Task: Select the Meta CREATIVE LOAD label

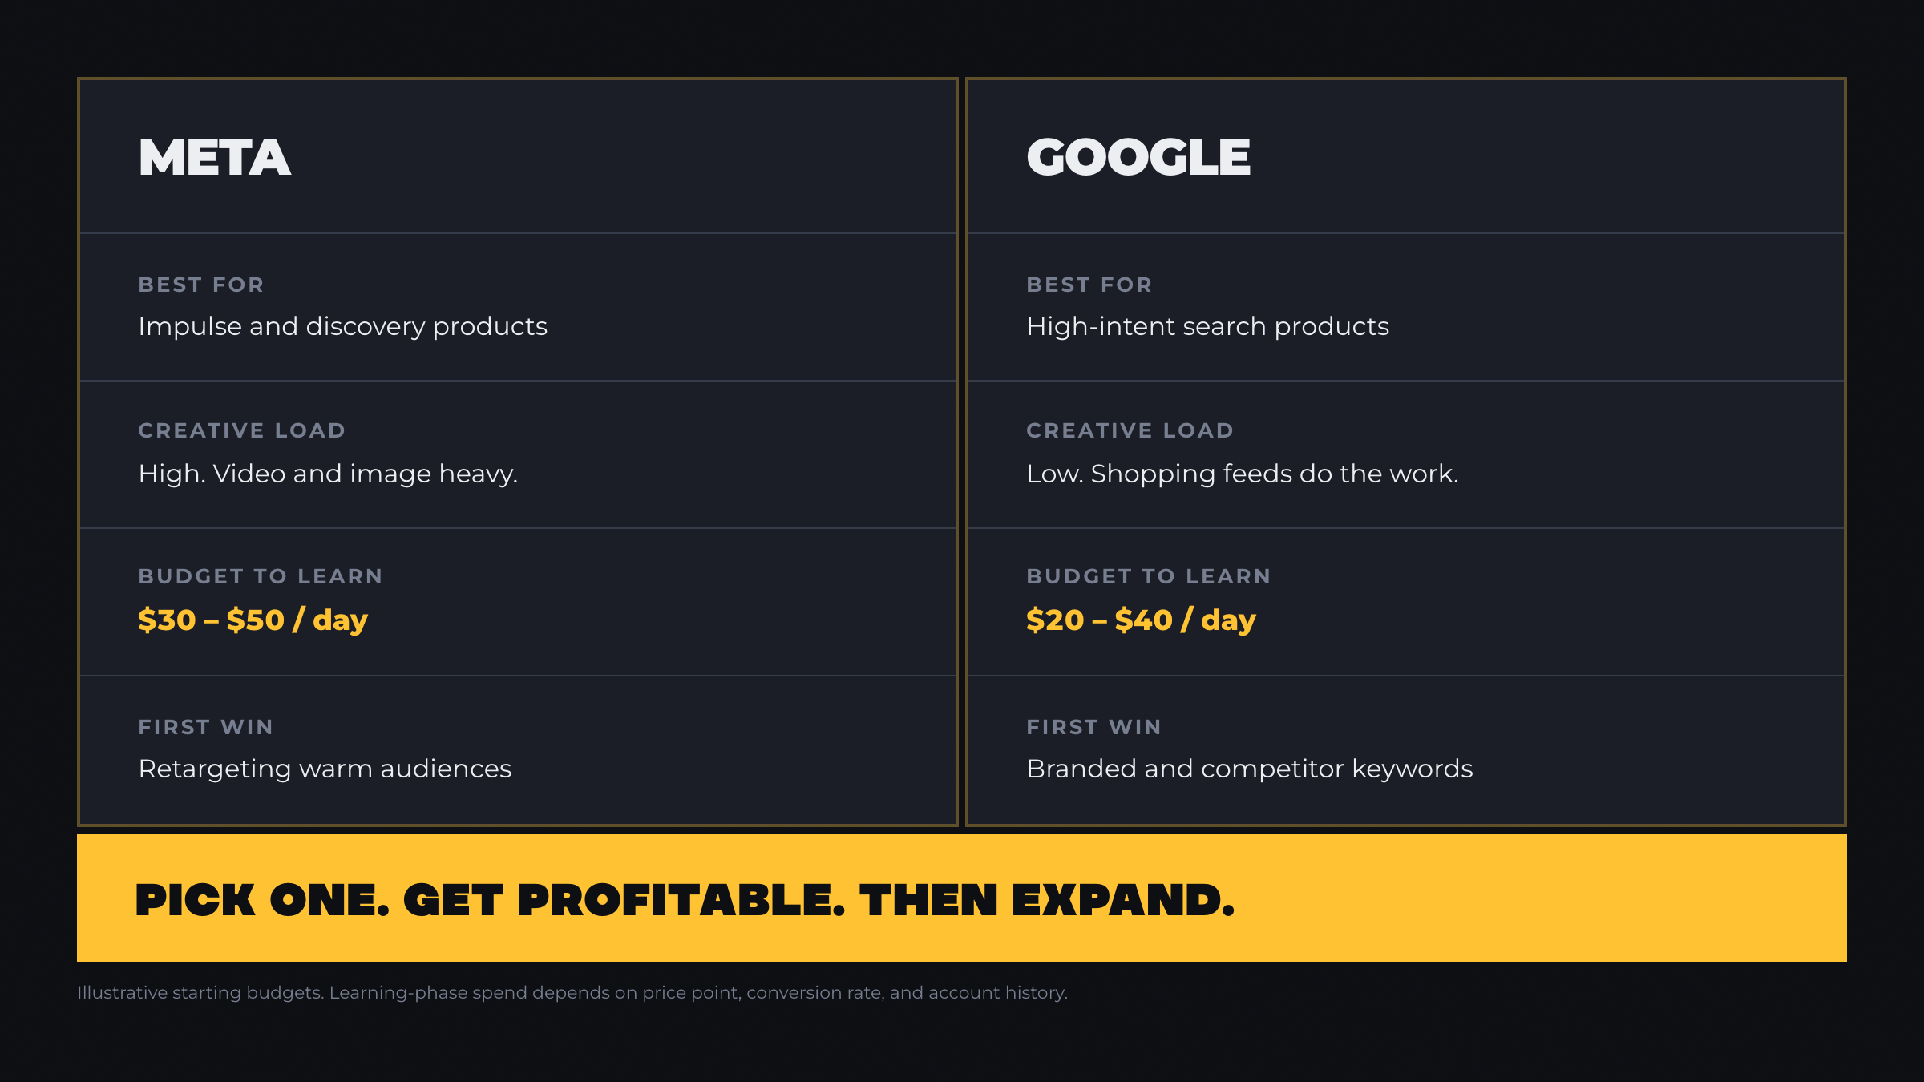Action: coord(242,430)
